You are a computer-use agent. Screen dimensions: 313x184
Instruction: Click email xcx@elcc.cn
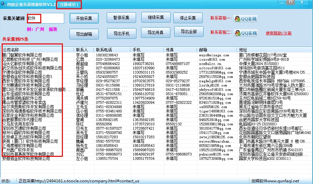tap(210, 64)
